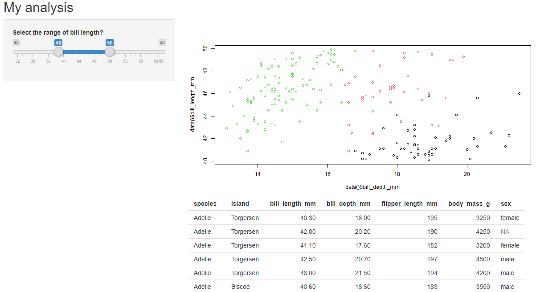The image size is (536, 292).
Task: Click the x-axis label data()$bill_depth_mm
Action: [x=372, y=187]
